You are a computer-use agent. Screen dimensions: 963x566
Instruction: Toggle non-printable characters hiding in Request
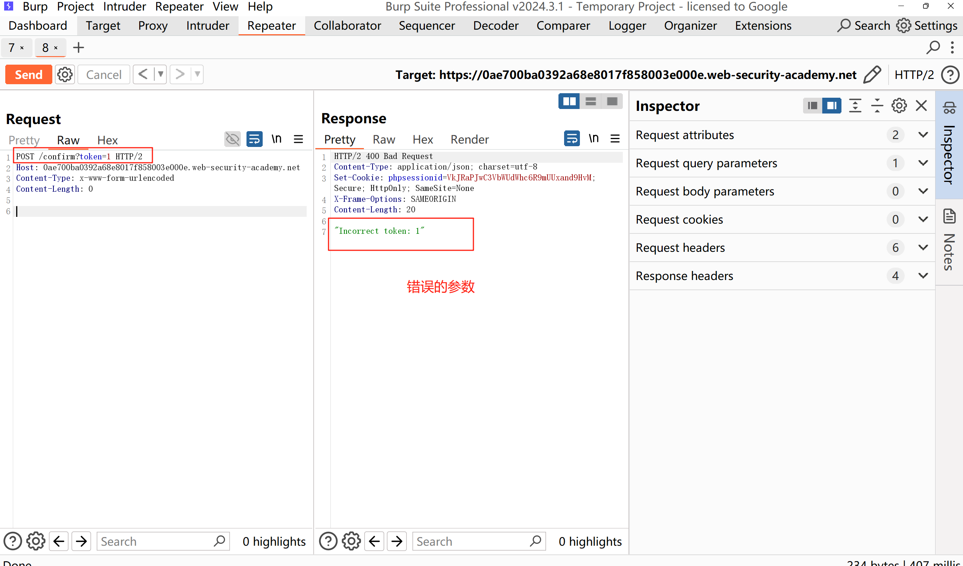click(232, 139)
